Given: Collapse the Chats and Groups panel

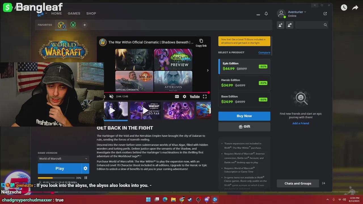Looking at the screenshot, I should point(324,183).
